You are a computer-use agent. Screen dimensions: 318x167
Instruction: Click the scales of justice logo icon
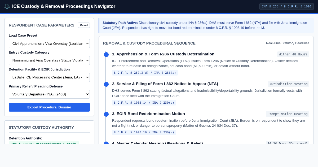pyautogui.click(x=7, y=6)
